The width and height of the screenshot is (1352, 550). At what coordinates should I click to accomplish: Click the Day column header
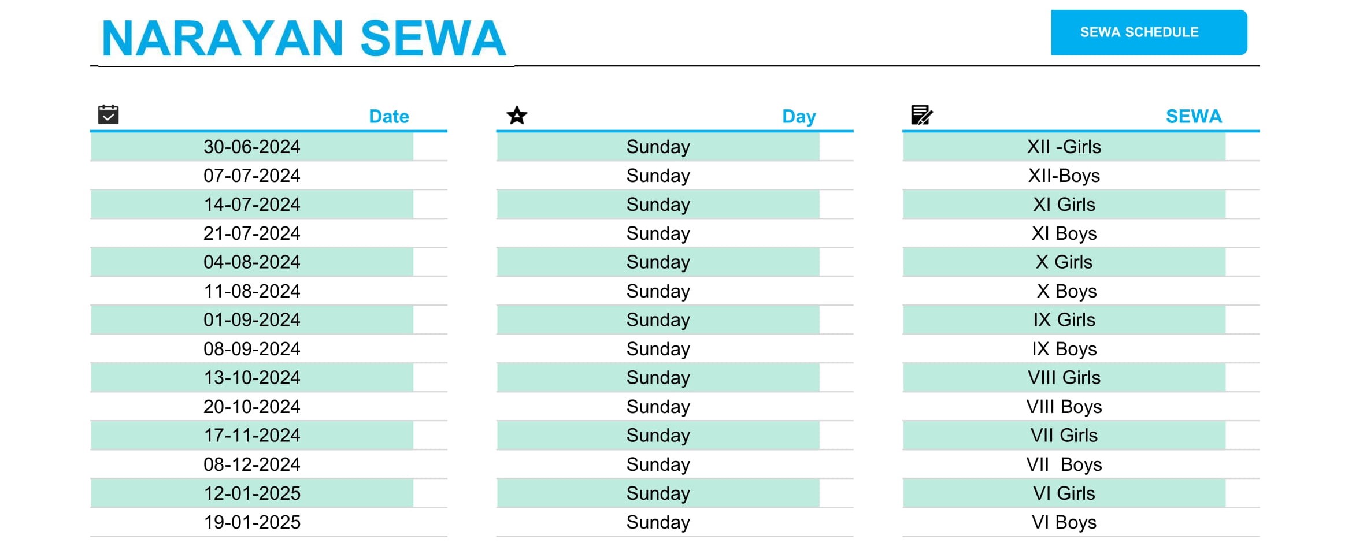click(799, 116)
